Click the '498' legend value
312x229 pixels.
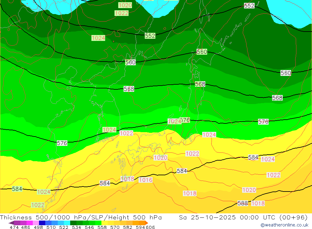[38, 227]
